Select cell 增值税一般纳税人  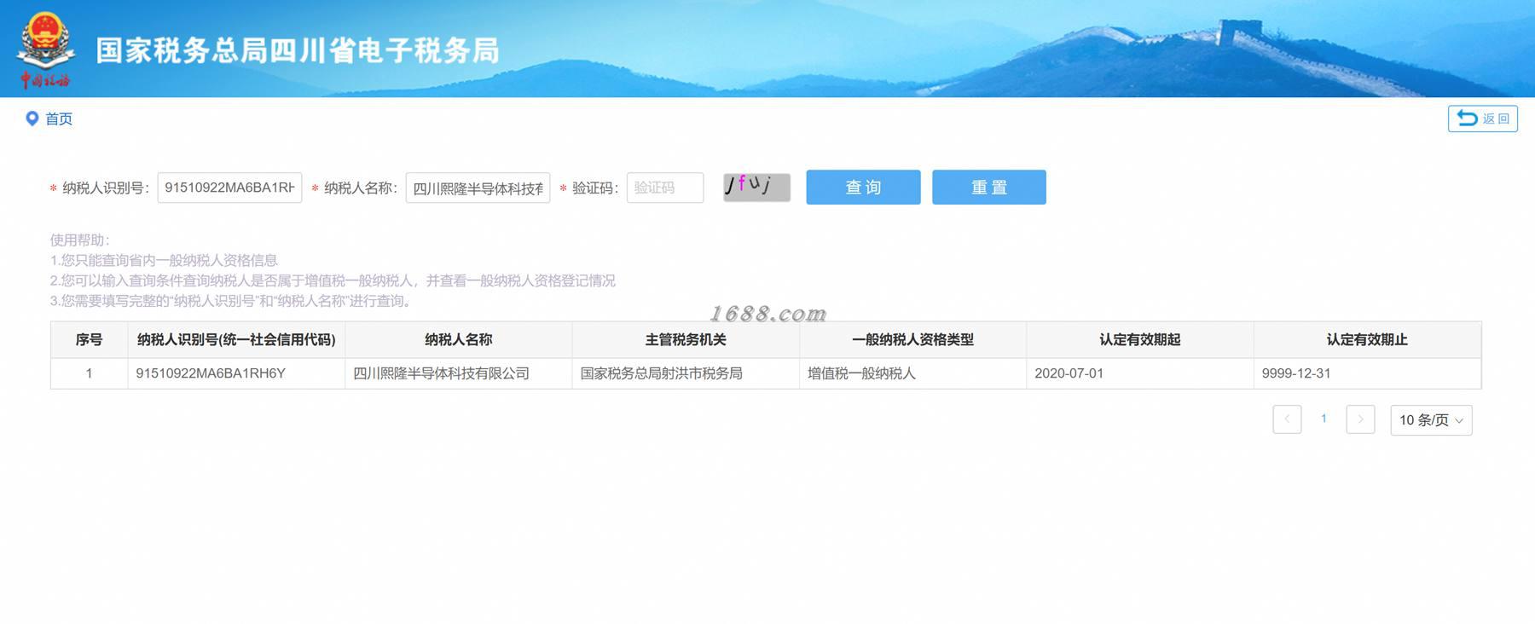pyautogui.click(x=912, y=373)
